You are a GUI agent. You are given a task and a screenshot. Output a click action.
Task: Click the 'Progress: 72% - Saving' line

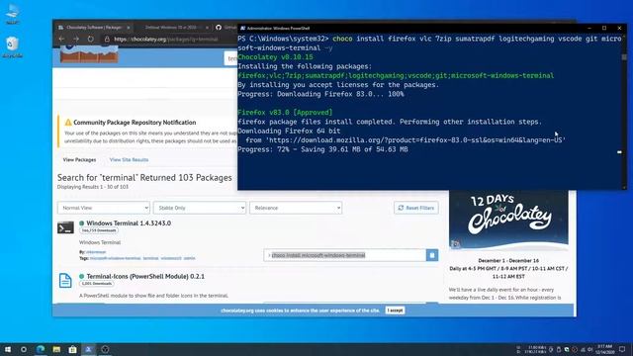pyautogui.click(x=322, y=149)
